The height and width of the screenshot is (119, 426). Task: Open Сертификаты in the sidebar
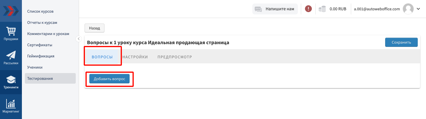(x=40, y=45)
